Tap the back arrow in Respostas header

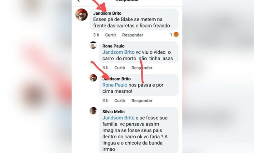79,1
